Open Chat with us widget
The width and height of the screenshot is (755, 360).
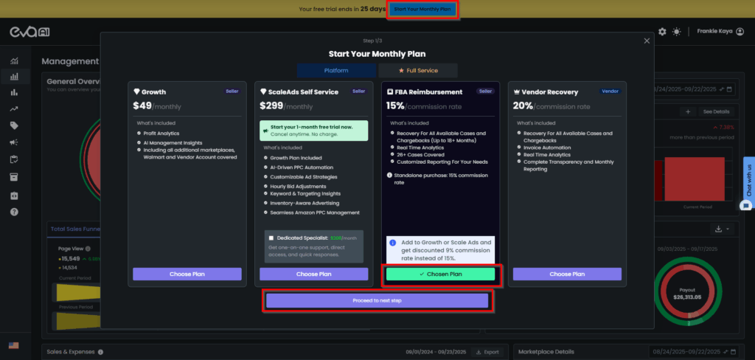click(749, 180)
